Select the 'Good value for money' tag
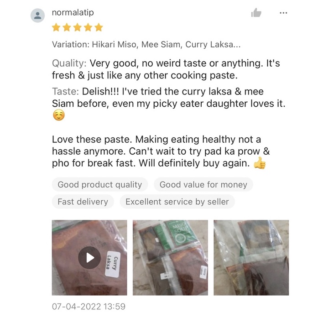 [x=203, y=185]
